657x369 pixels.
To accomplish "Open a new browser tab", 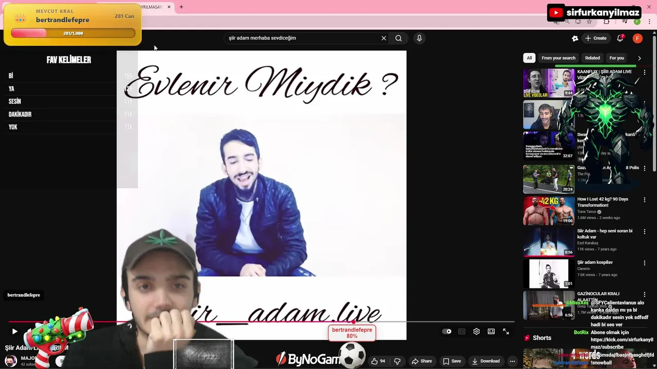I will pos(181,7).
